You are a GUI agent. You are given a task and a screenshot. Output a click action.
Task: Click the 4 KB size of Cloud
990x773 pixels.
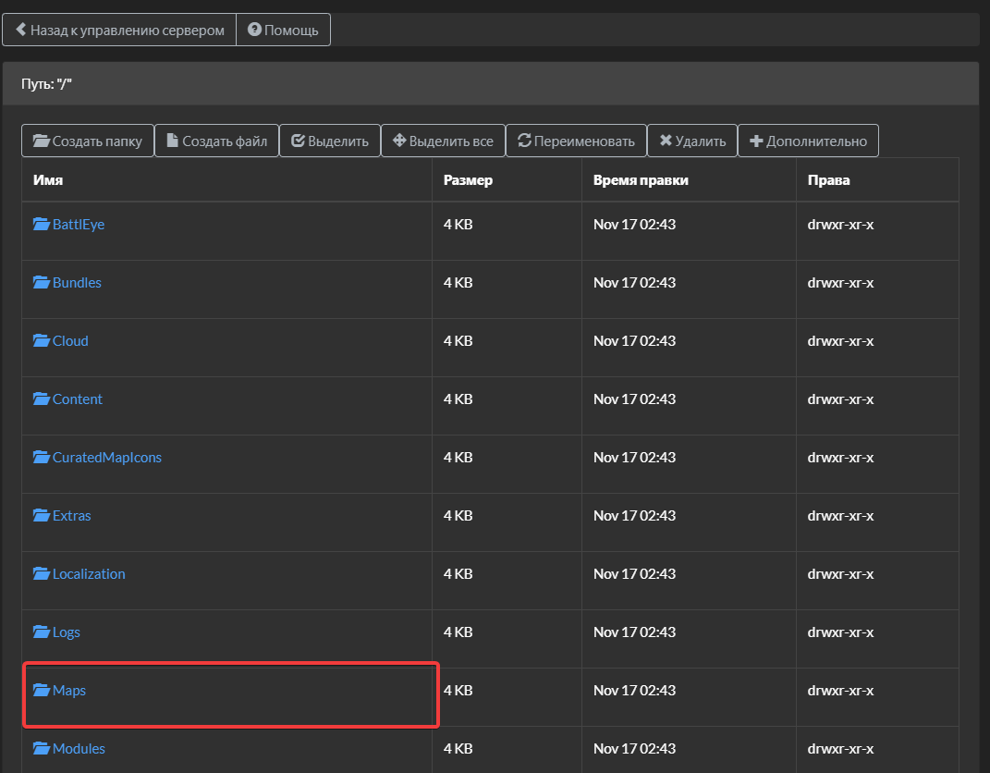click(x=458, y=340)
